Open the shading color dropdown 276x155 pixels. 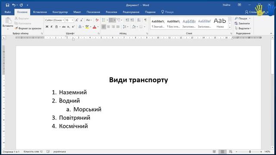pyautogui.click(x=137, y=27)
